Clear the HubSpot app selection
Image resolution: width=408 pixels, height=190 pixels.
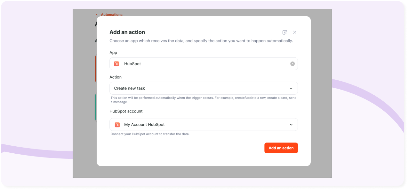coord(292,64)
